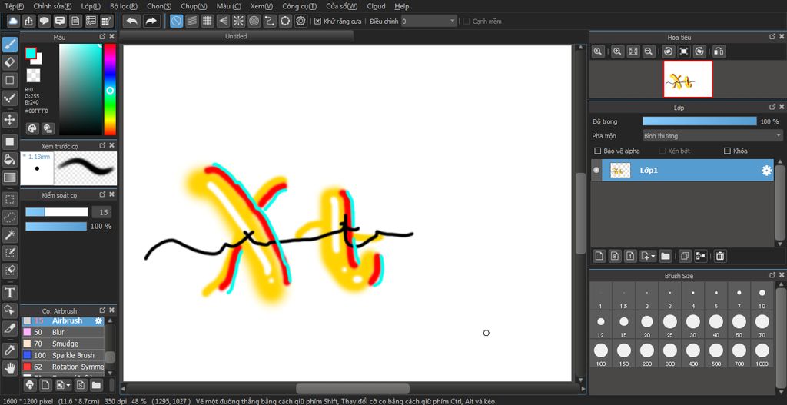This screenshot has height=405, width=787.
Task: Select the Magic Wand tool
Action: [x=9, y=234]
